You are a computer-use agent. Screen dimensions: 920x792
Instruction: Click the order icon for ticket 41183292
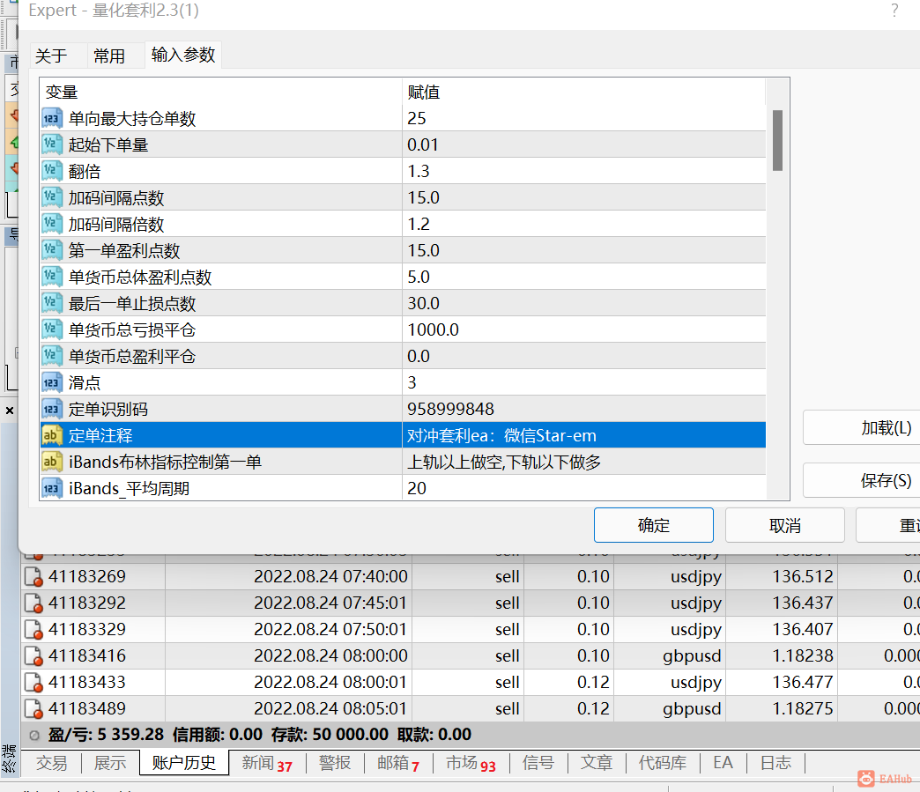click(33, 603)
